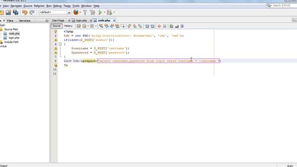Screen dimensions: 297x167
Task: Click the Clean and Build icon
Action: click(x=92, y=13)
